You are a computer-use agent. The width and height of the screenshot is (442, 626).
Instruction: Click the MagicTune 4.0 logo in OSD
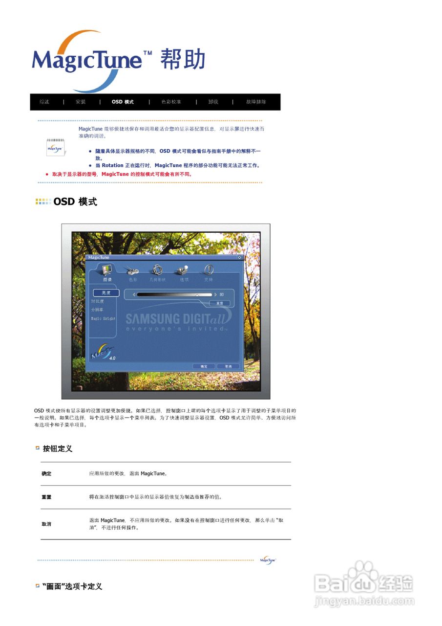pos(103,353)
